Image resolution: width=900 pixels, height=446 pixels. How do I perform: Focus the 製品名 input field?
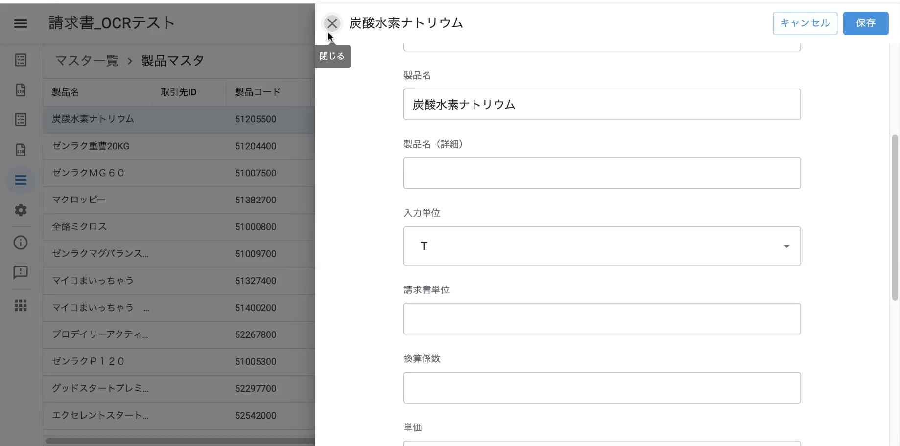tap(602, 104)
